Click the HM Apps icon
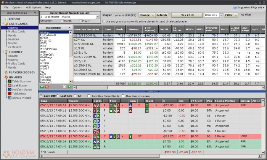This screenshot has height=160, width=267. (x=6, y=77)
